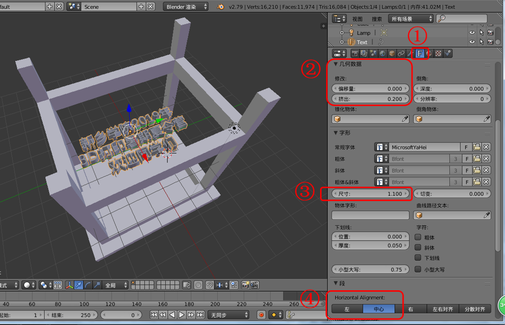Open the Physics properties tab
The image size is (505, 325).
(x=448, y=53)
